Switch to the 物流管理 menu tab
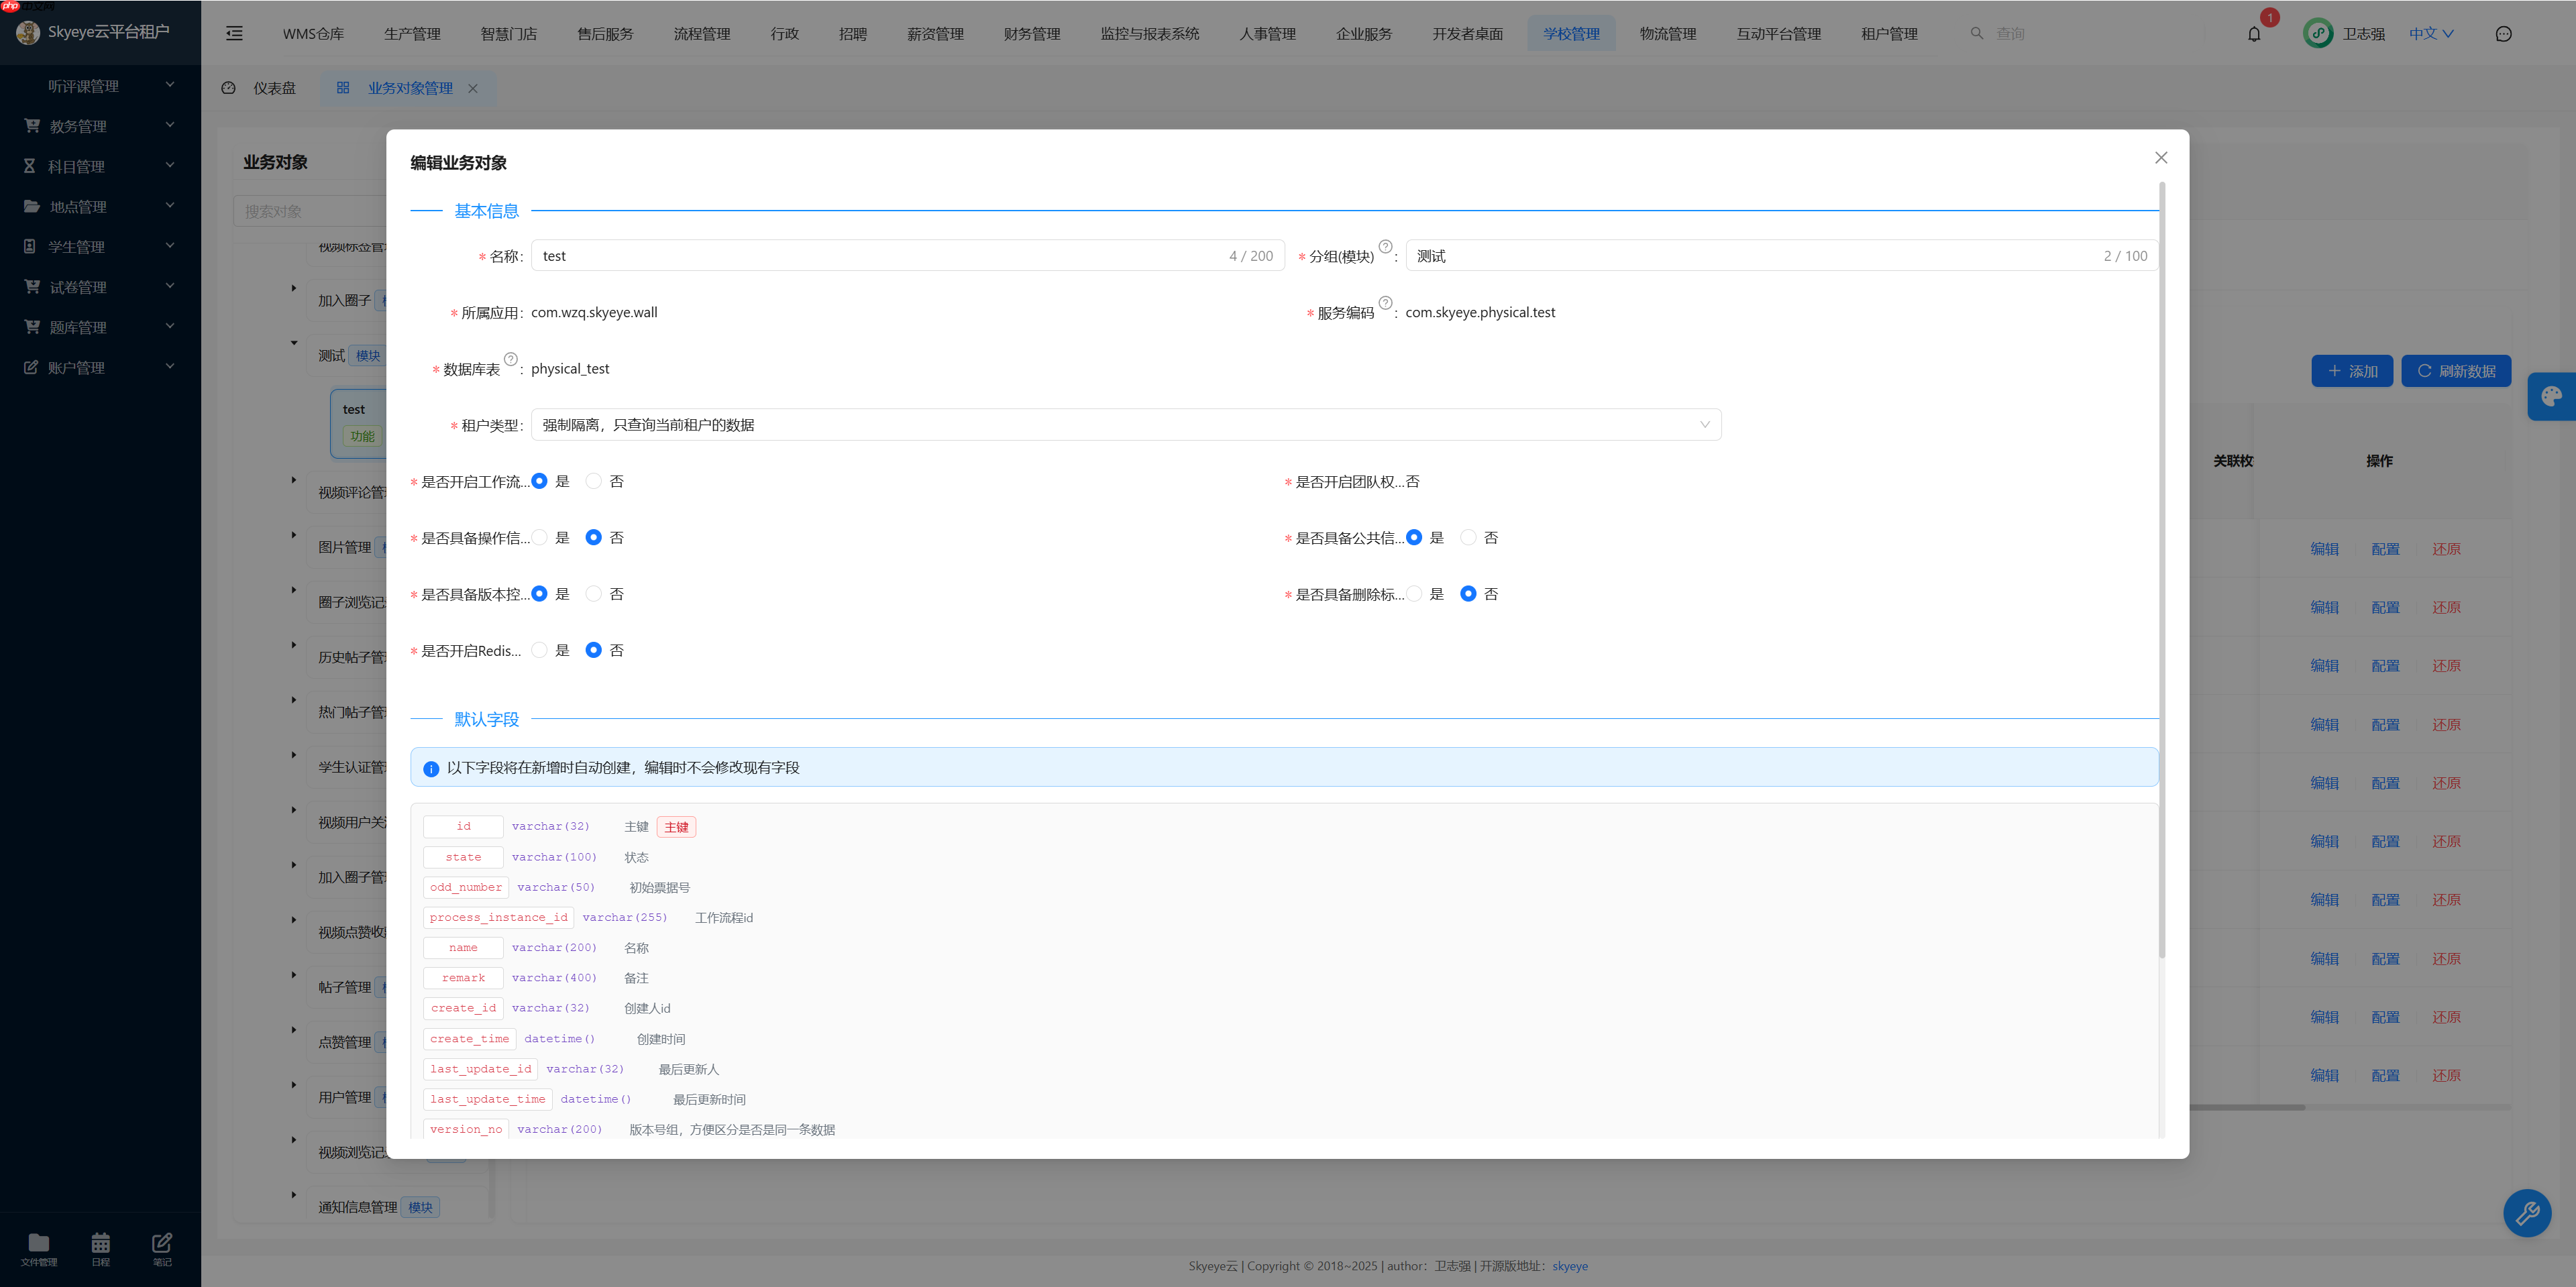Screen dimensions: 2576x1287 [1667, 33]
